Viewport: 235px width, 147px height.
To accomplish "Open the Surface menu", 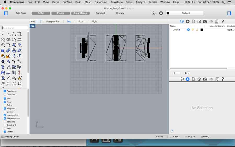I will tap(67, 2).
